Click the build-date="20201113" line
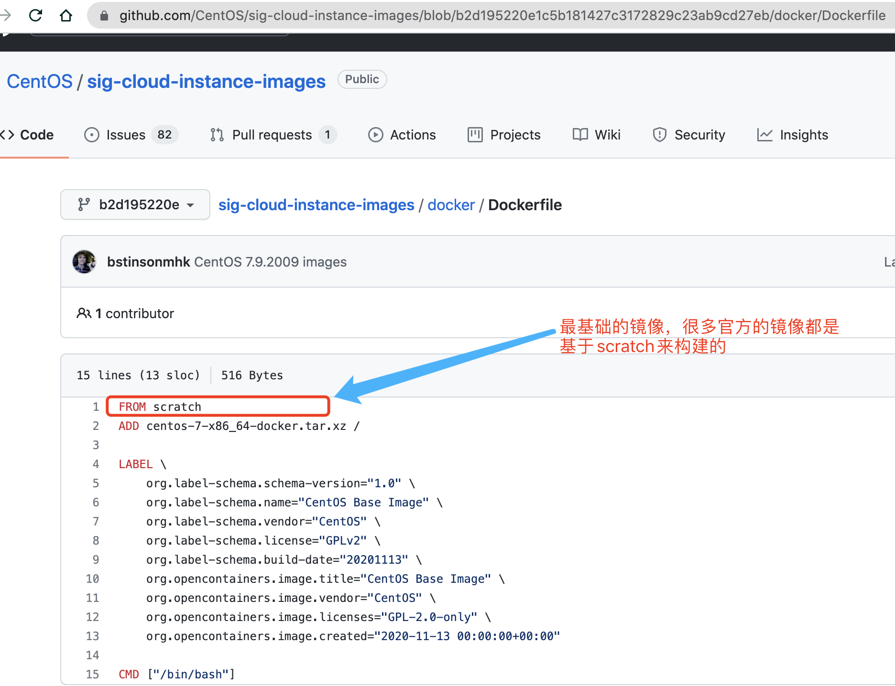This screenshot has height=686, width=895. pyautogui.click(x=284, y=559)
